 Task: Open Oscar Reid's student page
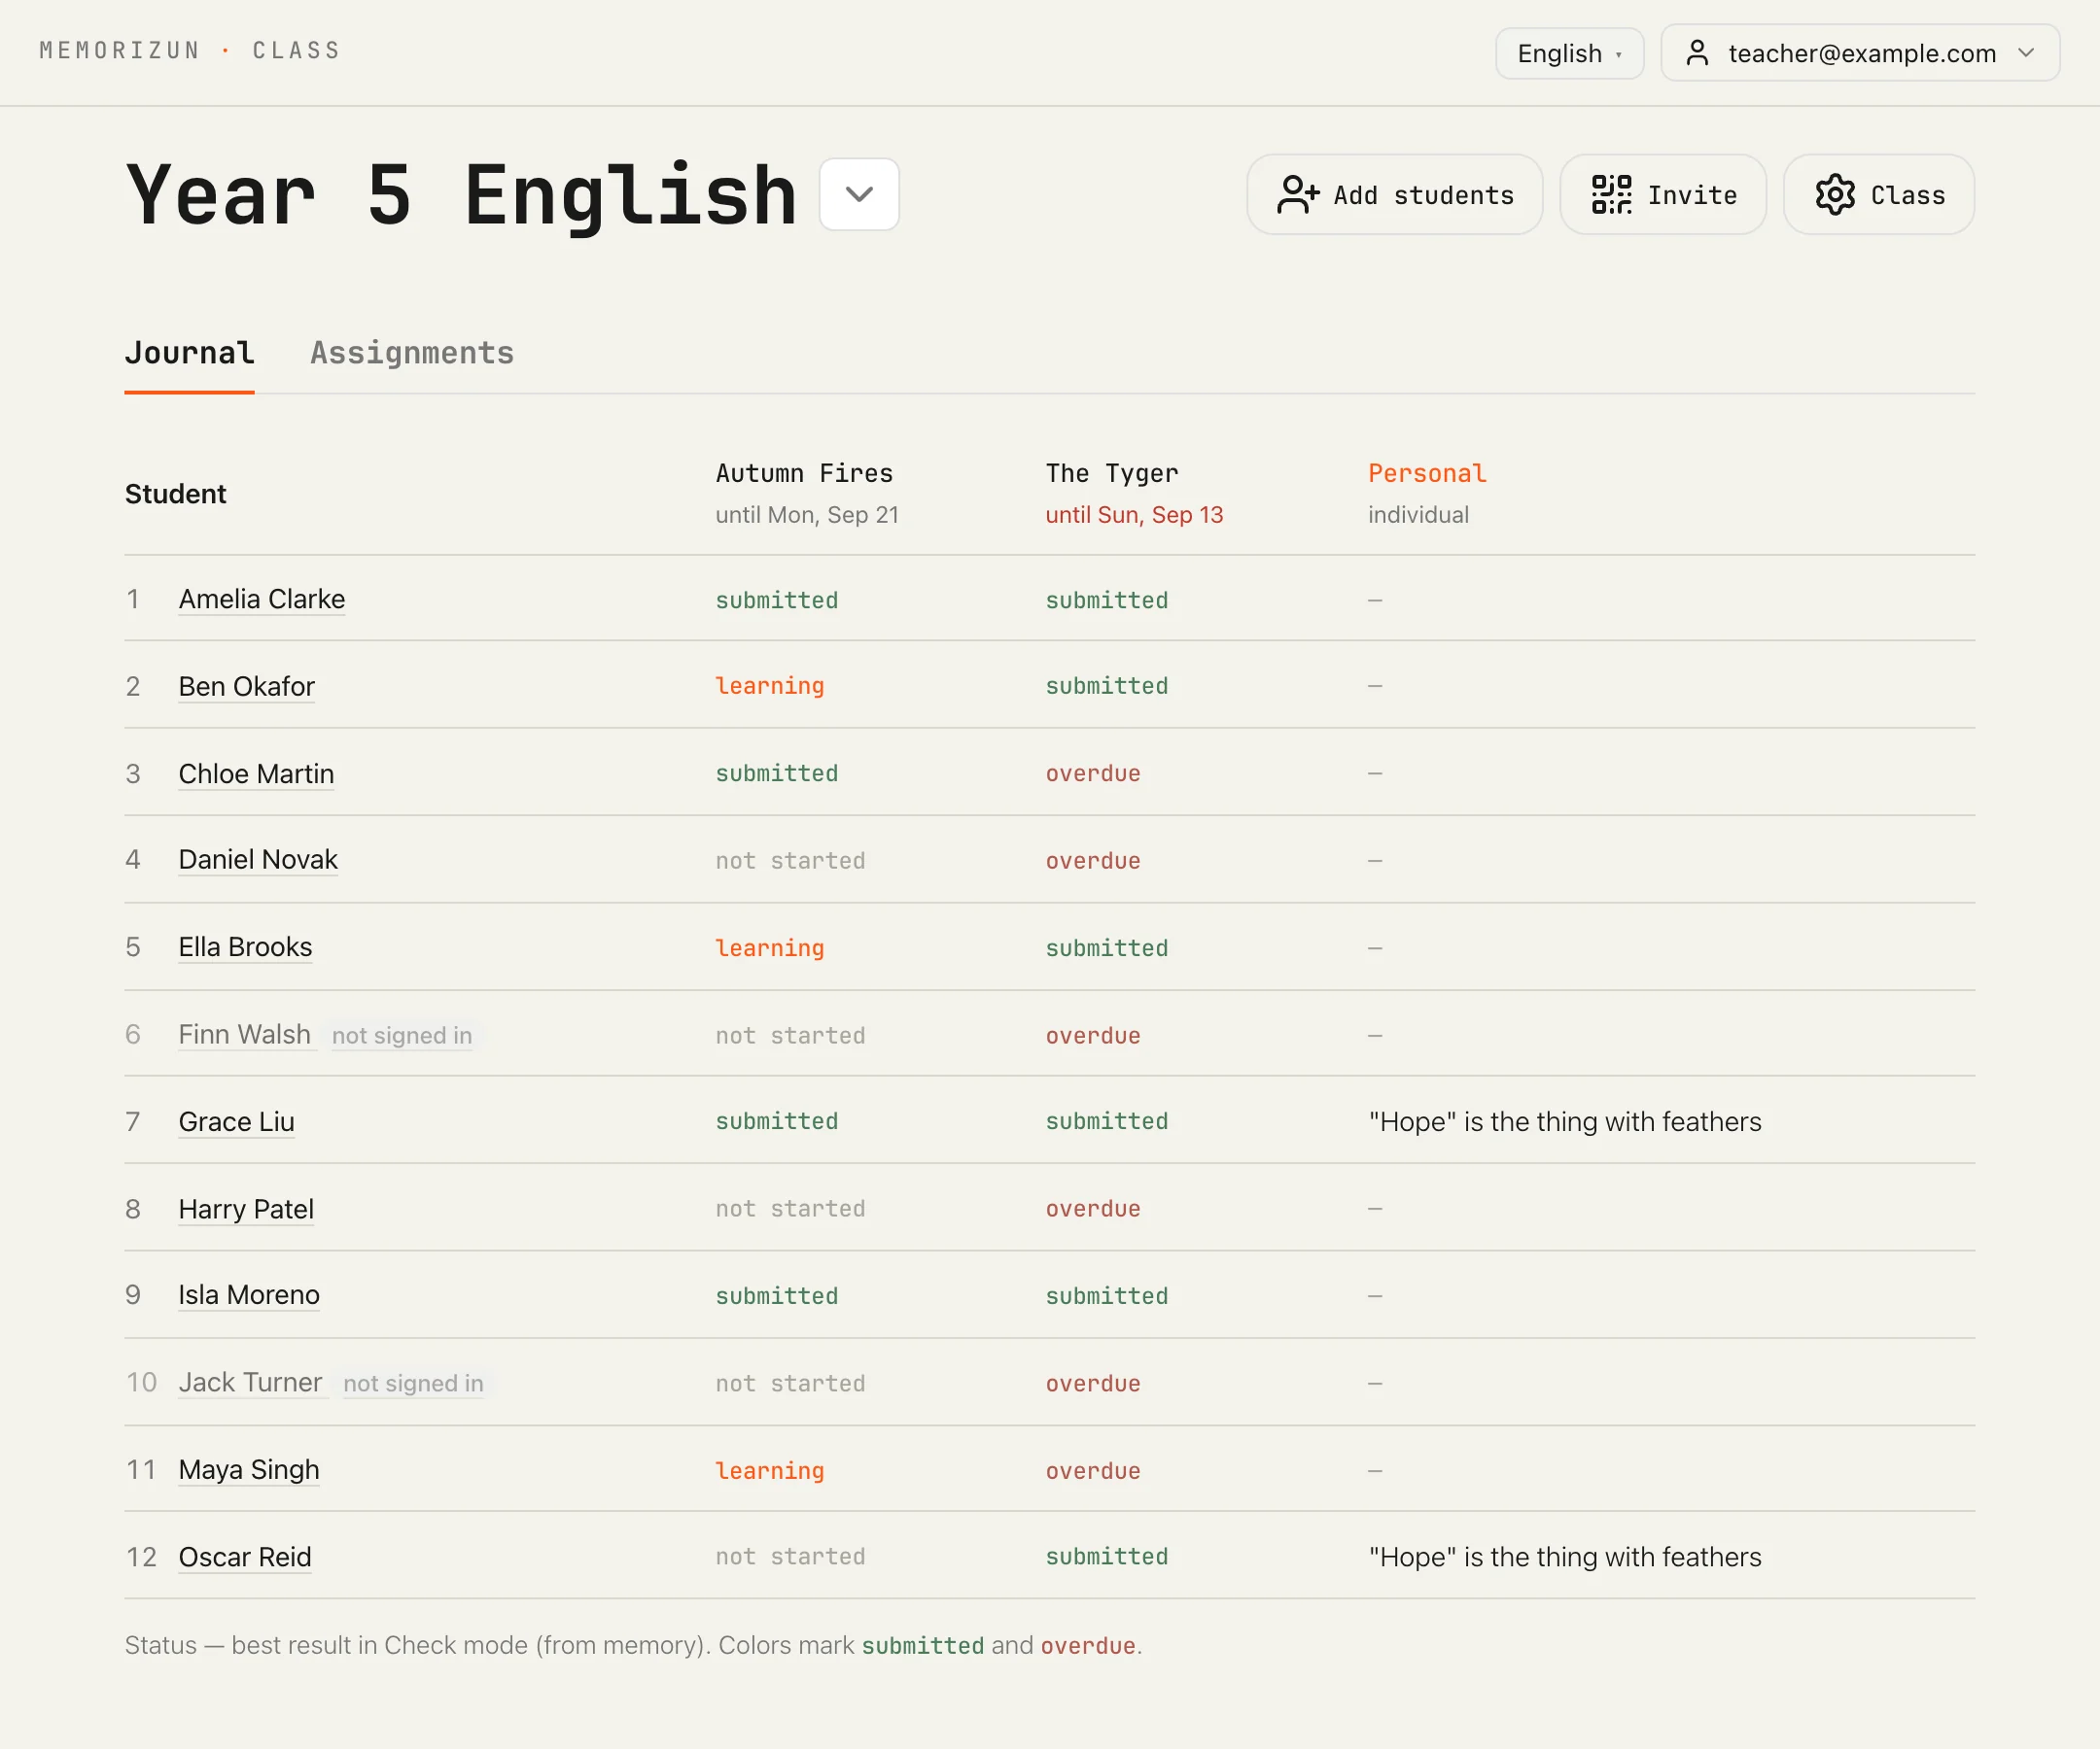point(245,1558)
